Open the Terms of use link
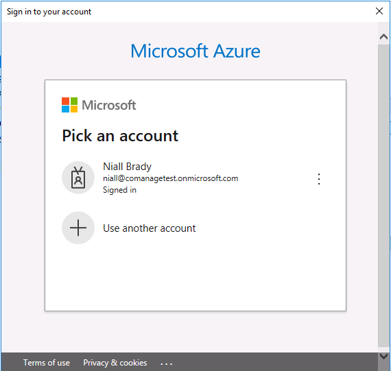 (x=47, y=363)
